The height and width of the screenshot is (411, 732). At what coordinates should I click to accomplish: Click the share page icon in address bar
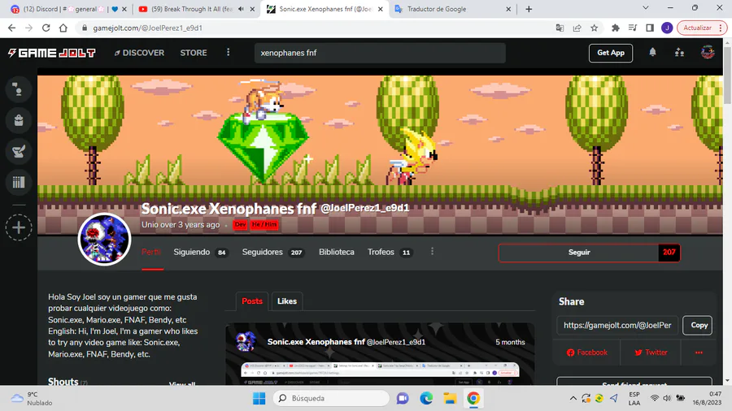tap(577, 28)
